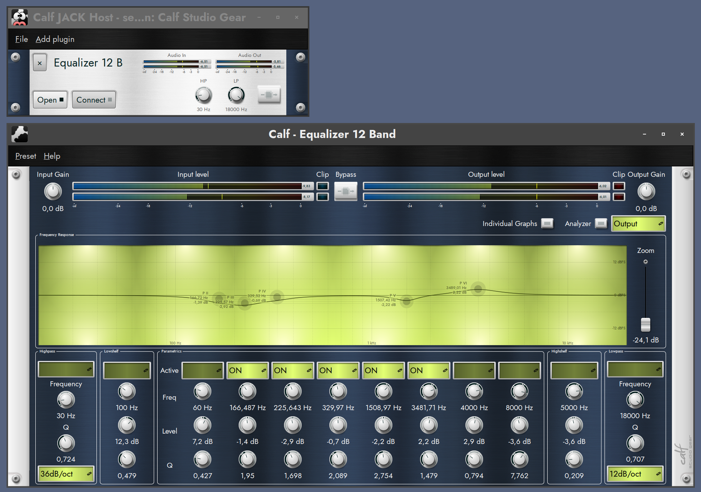701x492 pixels.
Task: Click the Highpass Q 0,724 knob
Action: coord(66,443)
